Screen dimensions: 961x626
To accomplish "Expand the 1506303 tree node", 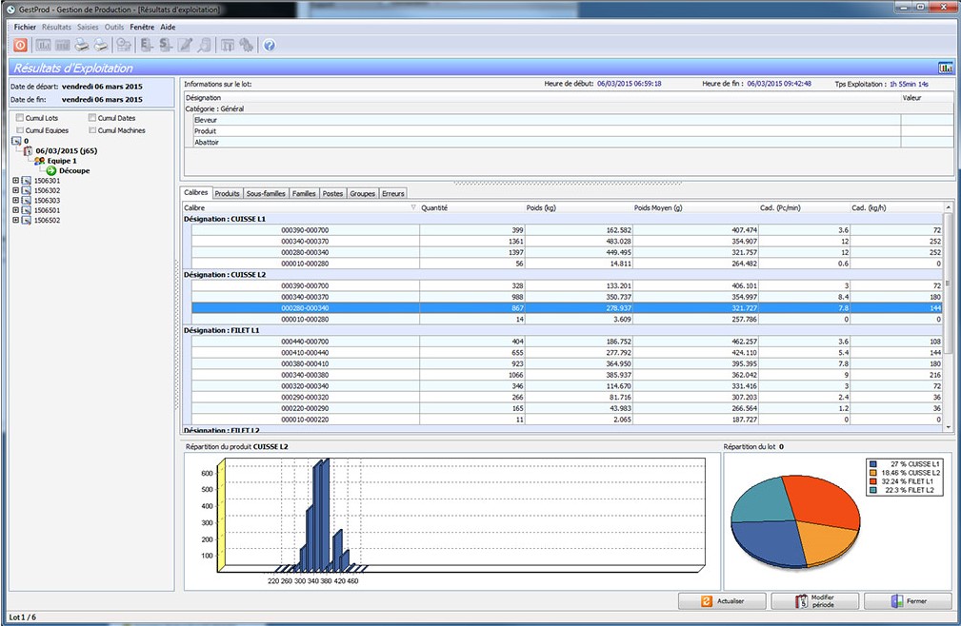I will [x=15, y=201].
